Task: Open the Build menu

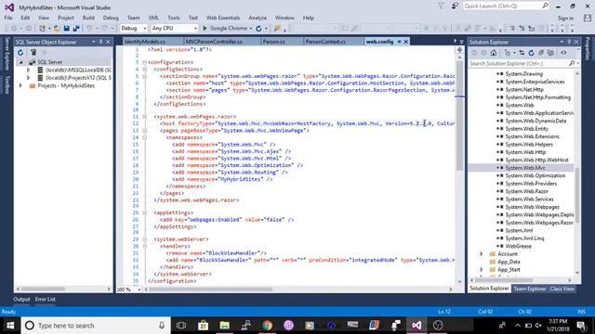Action: pyautogui.click(x=88, y=18)
